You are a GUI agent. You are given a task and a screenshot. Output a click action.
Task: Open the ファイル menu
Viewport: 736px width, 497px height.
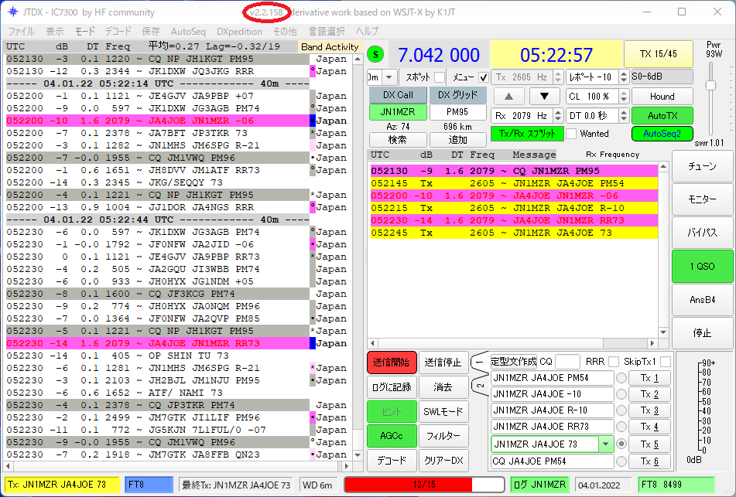[21, 32]
